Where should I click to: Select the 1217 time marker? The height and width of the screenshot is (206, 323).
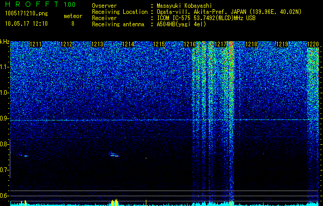(x=221, y=44)
